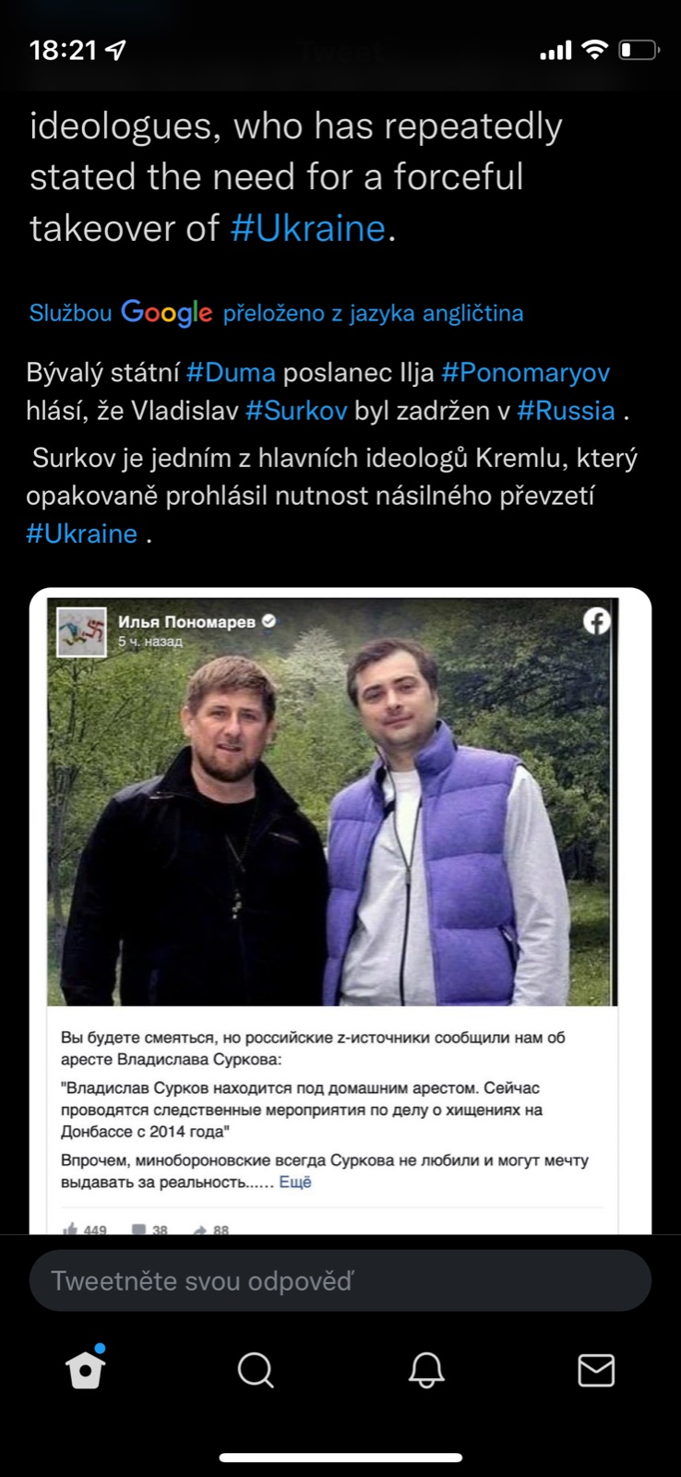Tap the like thumbs-up icon on the post
681x1477 pixels.
71,1229
